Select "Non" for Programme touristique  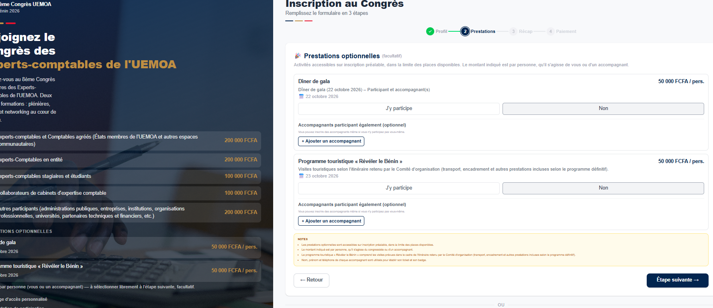point(603,188)
